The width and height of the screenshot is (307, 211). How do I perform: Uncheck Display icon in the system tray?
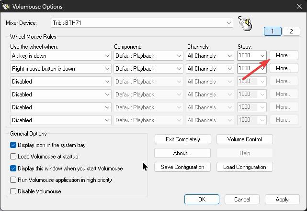coord(13,145)
